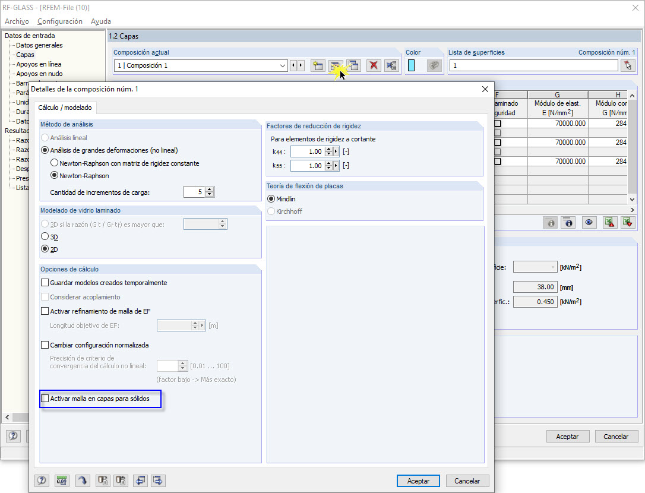Open k55 value side arrow menu

point(336,166)
